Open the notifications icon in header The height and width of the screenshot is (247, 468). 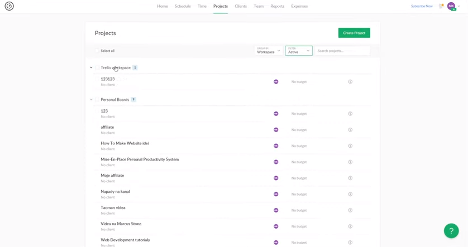point(441,6)
